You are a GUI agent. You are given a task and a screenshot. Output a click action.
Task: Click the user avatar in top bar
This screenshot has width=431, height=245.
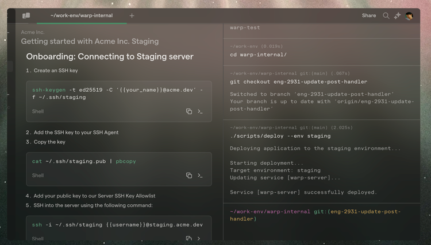tap(409, 15)
